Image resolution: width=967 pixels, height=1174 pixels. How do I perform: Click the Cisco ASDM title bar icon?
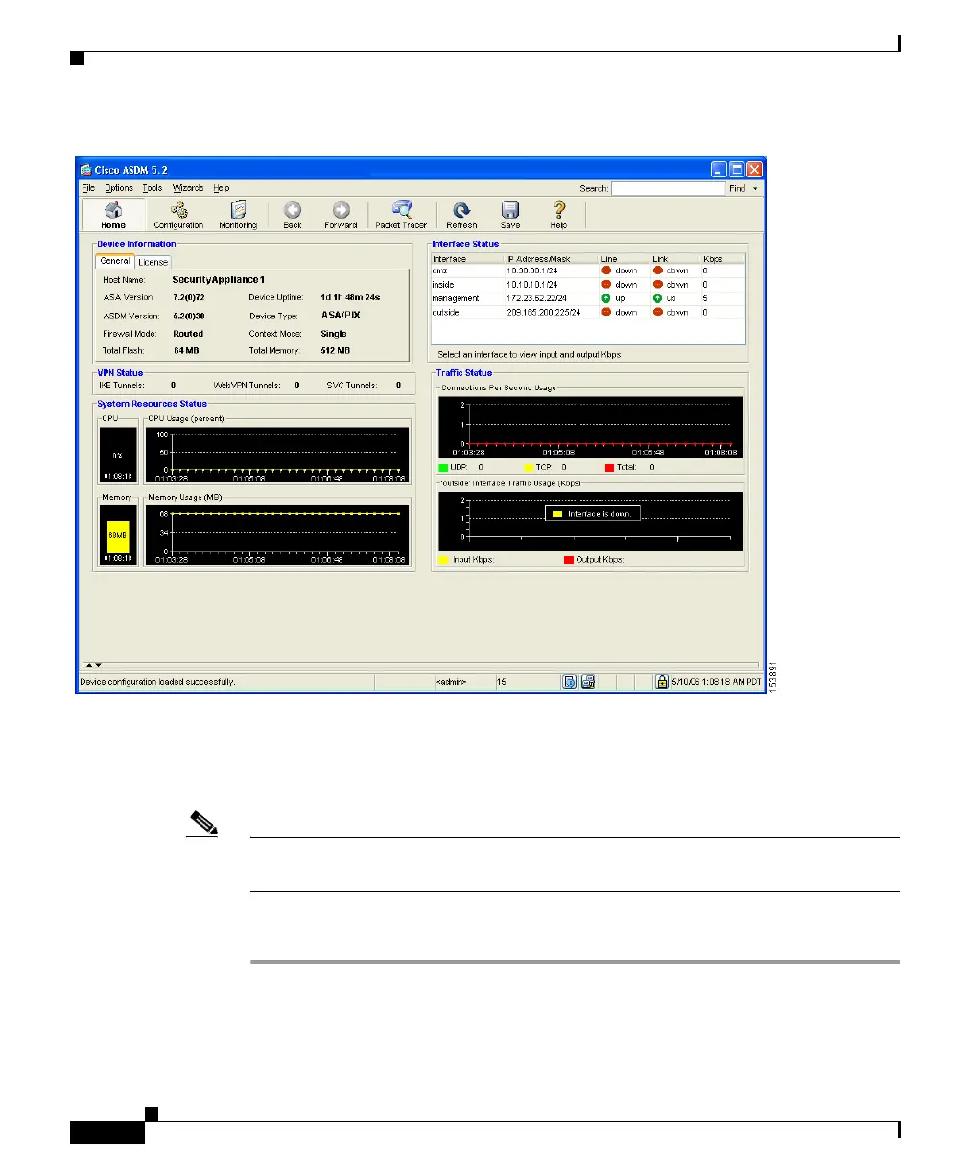pyautogui.click(x=85, y=169)
